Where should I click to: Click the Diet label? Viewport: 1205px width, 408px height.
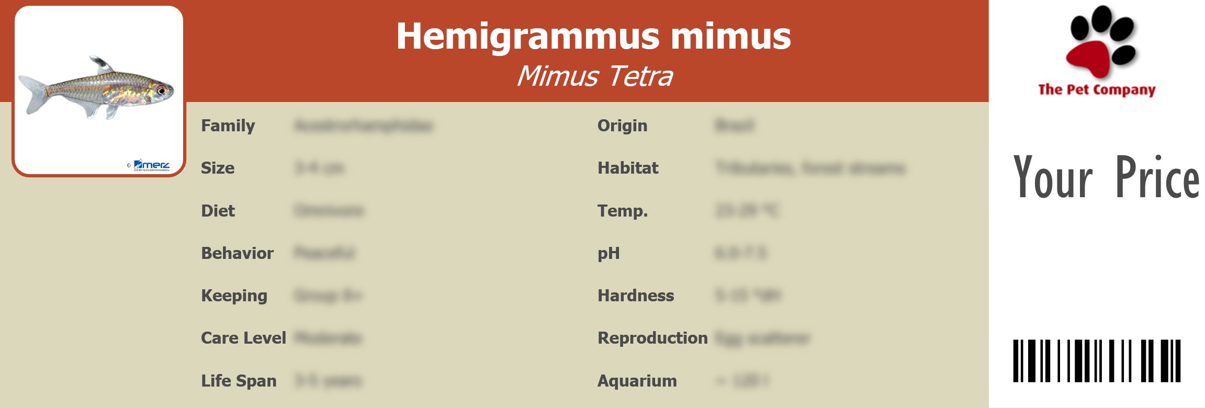pyautogui.click(x=218, y=211)
